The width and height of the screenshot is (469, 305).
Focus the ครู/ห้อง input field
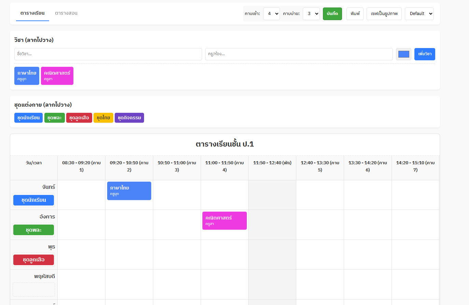pos(299,54)
